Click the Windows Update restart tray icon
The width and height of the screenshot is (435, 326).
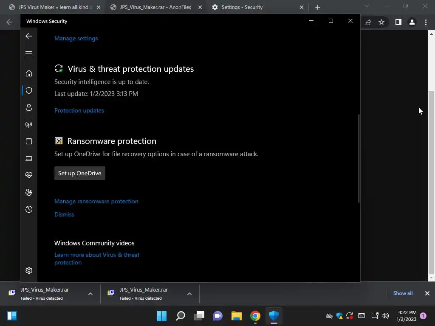tap(350, 316)
